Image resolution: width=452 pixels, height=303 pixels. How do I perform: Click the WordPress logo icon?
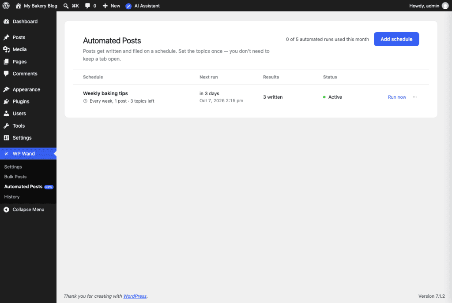(6, 6)
